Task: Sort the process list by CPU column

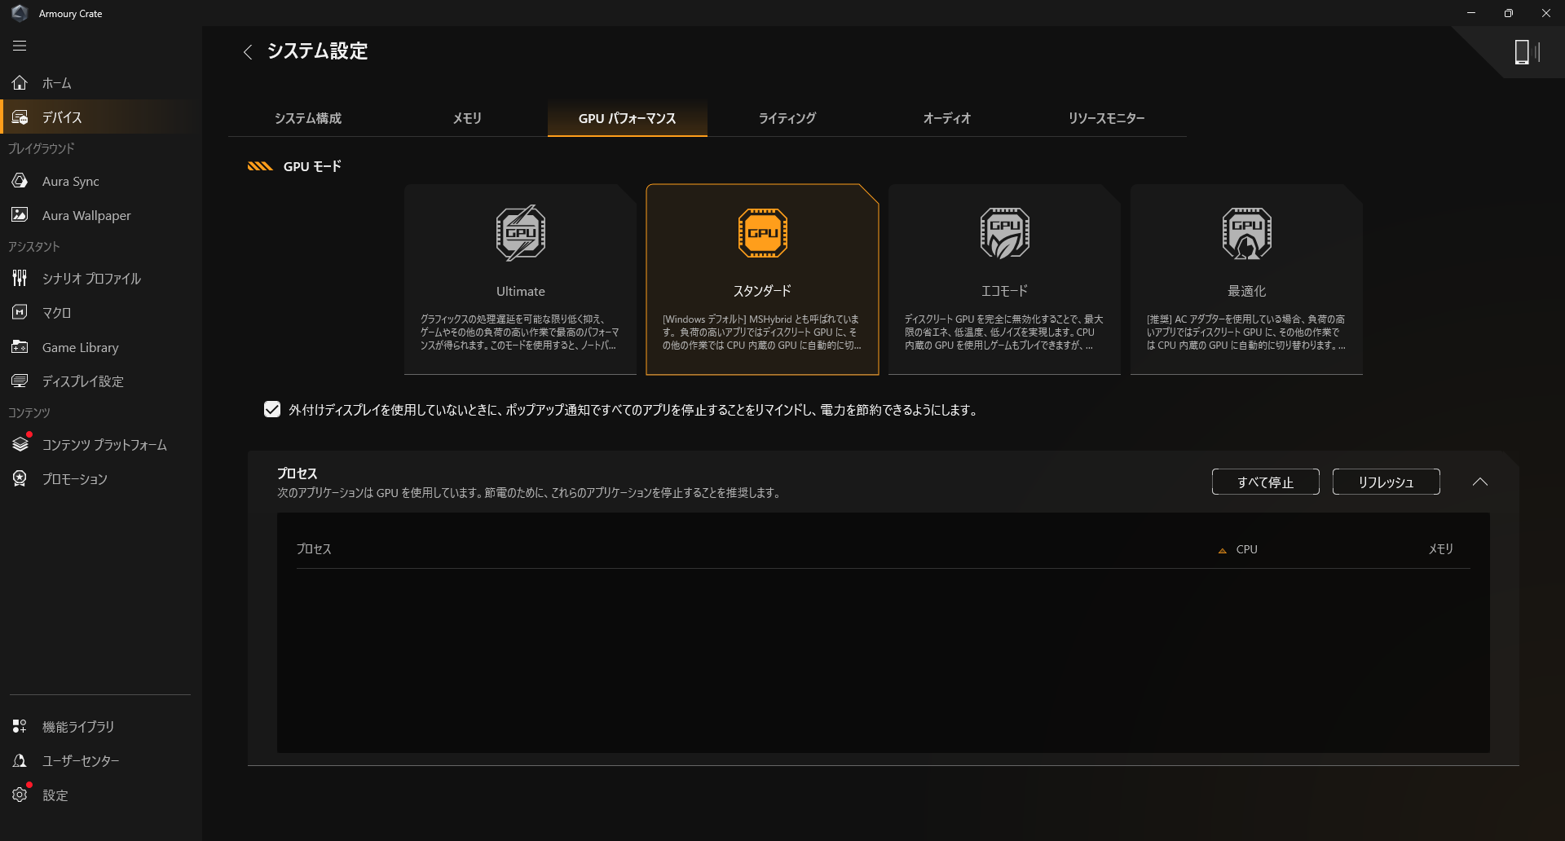Action: (x=1246, y=549)
